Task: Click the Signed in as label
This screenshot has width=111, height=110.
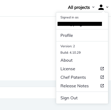Action: click(70, 17)
